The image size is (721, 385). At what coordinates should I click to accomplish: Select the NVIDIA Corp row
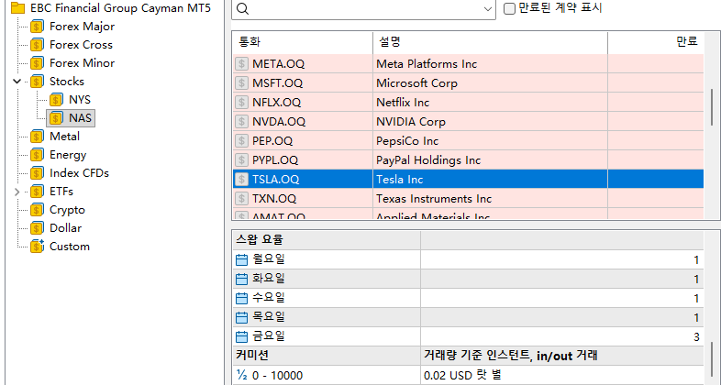468,122
